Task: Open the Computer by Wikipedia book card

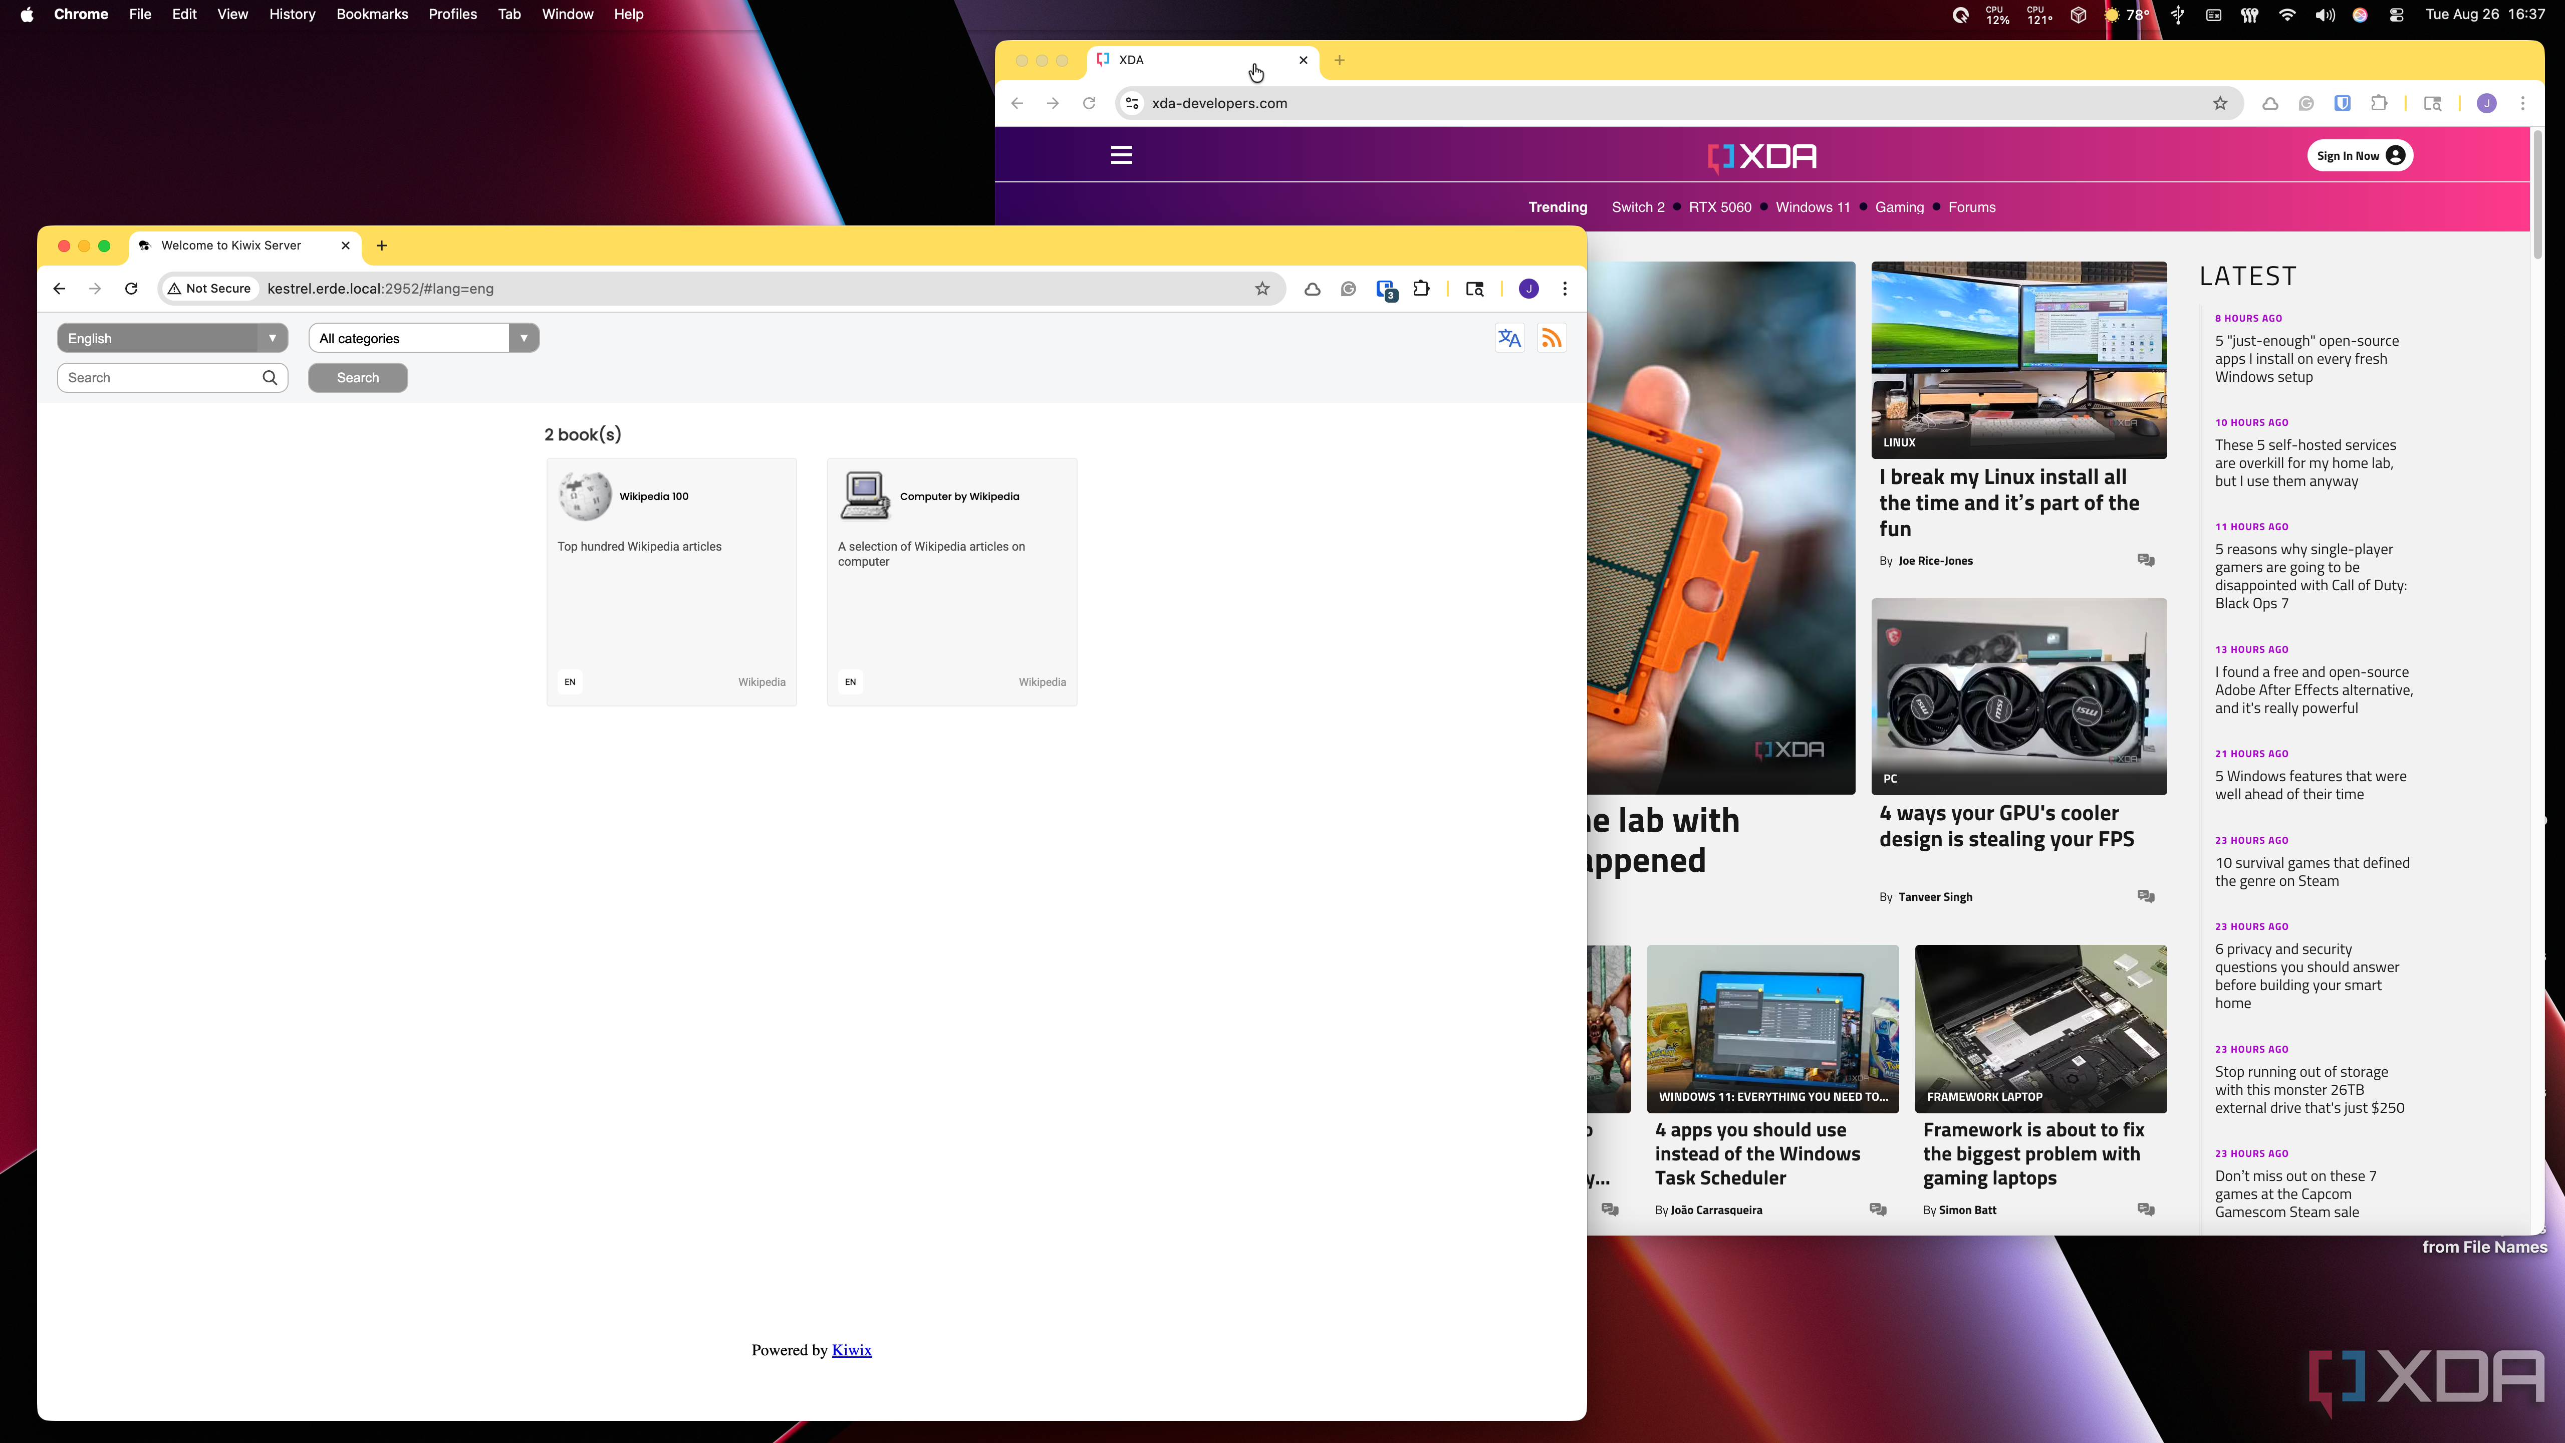Action: click(952, 583)
